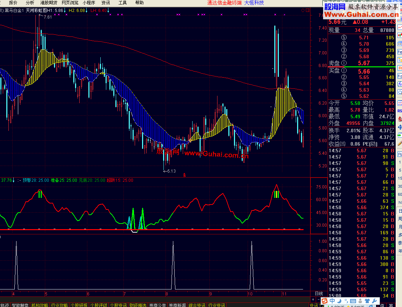Screen dimensions: 402x307
Task: Select the 周 period in right sidebar
Action: point(400,219)
